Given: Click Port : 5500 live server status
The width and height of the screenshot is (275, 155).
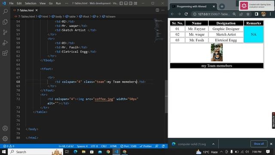Looking at the screenshot, I should [x=128, y=146].
